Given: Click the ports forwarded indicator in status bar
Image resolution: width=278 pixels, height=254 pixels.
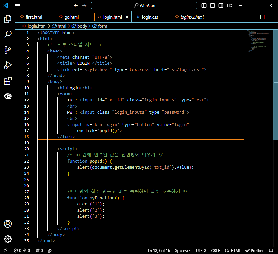Looking at the screenshot, I should pyautogui.click(x=39, y=250).
